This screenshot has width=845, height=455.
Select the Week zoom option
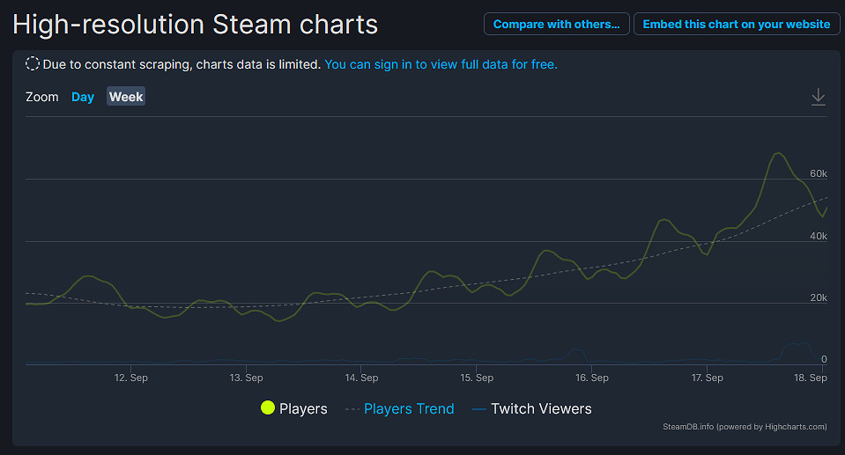tap(126, 97)
